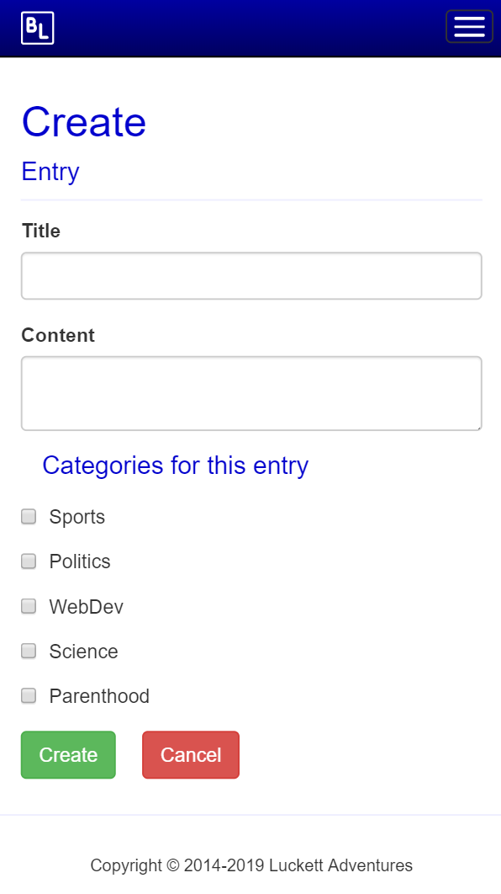Click the red Cancel button
The width and height of the screenshot is (501, 894).
pos(191,755)
